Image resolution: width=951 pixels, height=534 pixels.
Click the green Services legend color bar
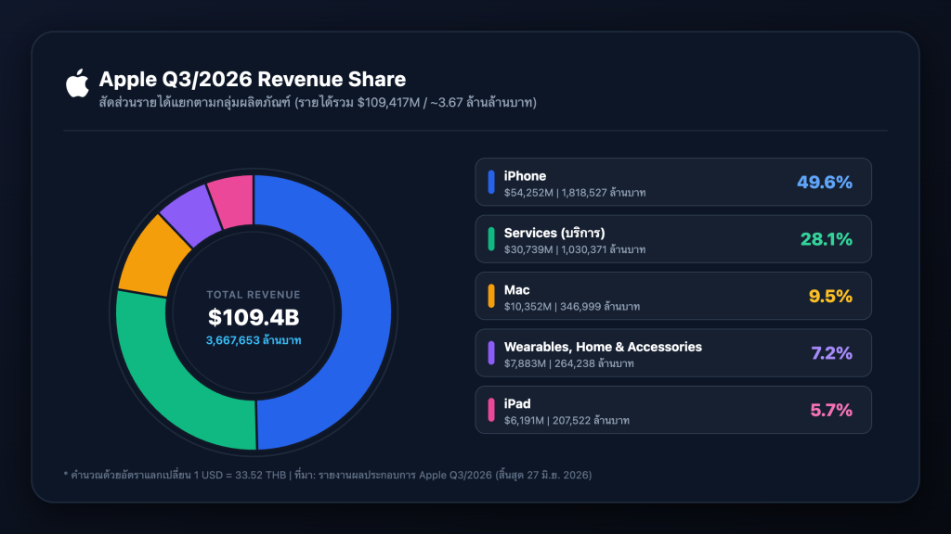click(491, 239)
